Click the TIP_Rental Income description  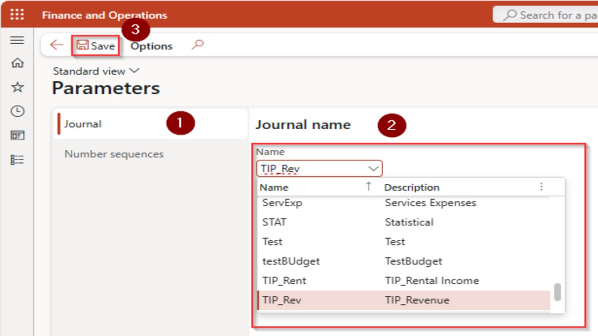click(x=432, y=280)
